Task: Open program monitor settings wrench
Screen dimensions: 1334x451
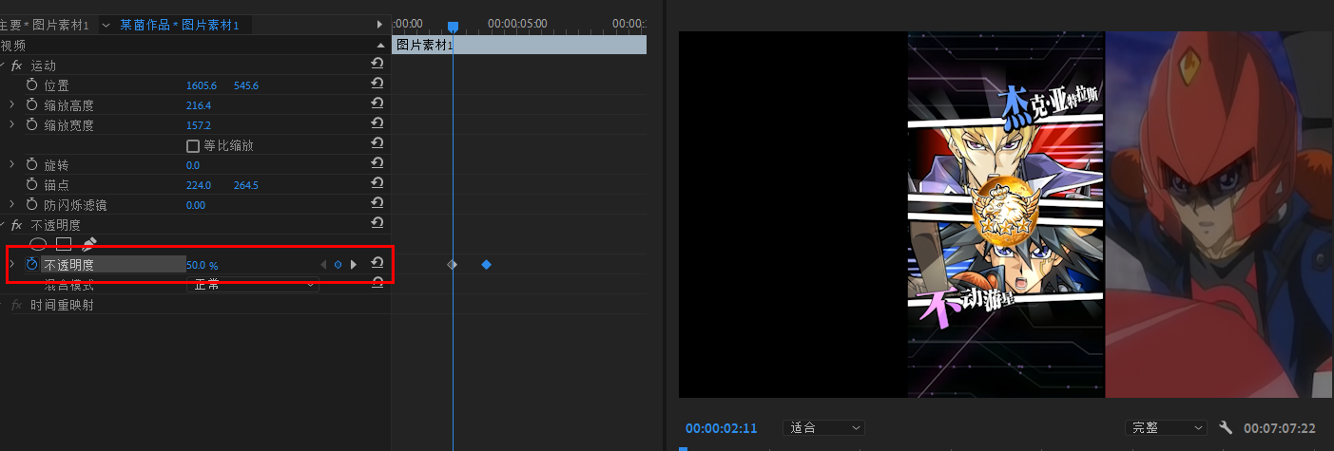Action: pos(1226,427)
